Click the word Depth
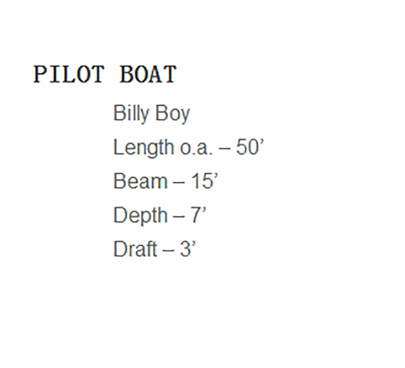405x368 pixels. (141, 215)
